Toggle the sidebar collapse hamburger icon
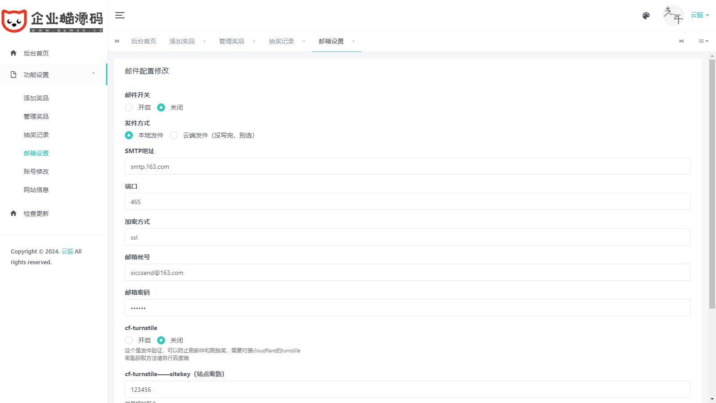The image size is (716, 403). pos(120,15)
